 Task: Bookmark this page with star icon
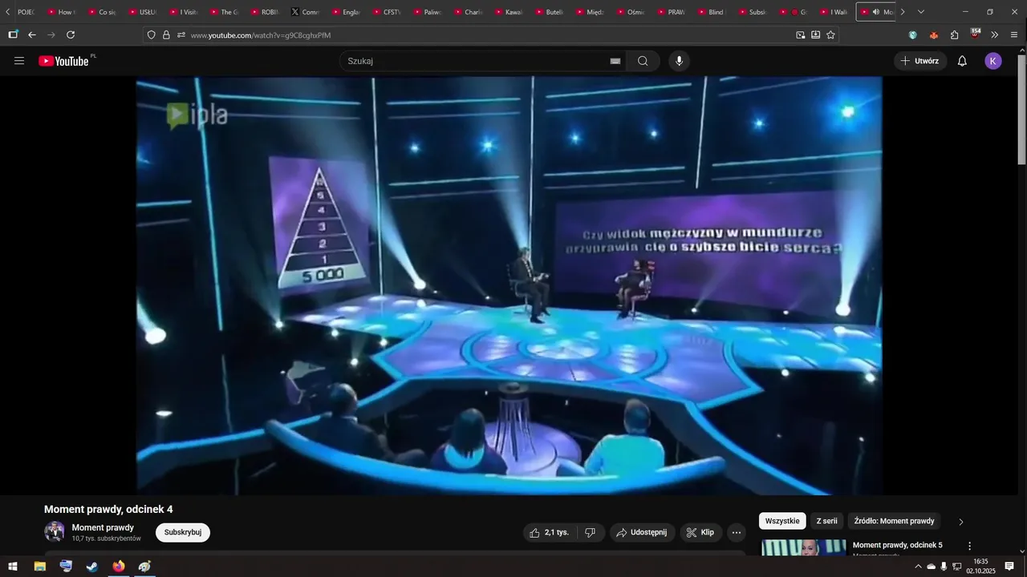830,34
